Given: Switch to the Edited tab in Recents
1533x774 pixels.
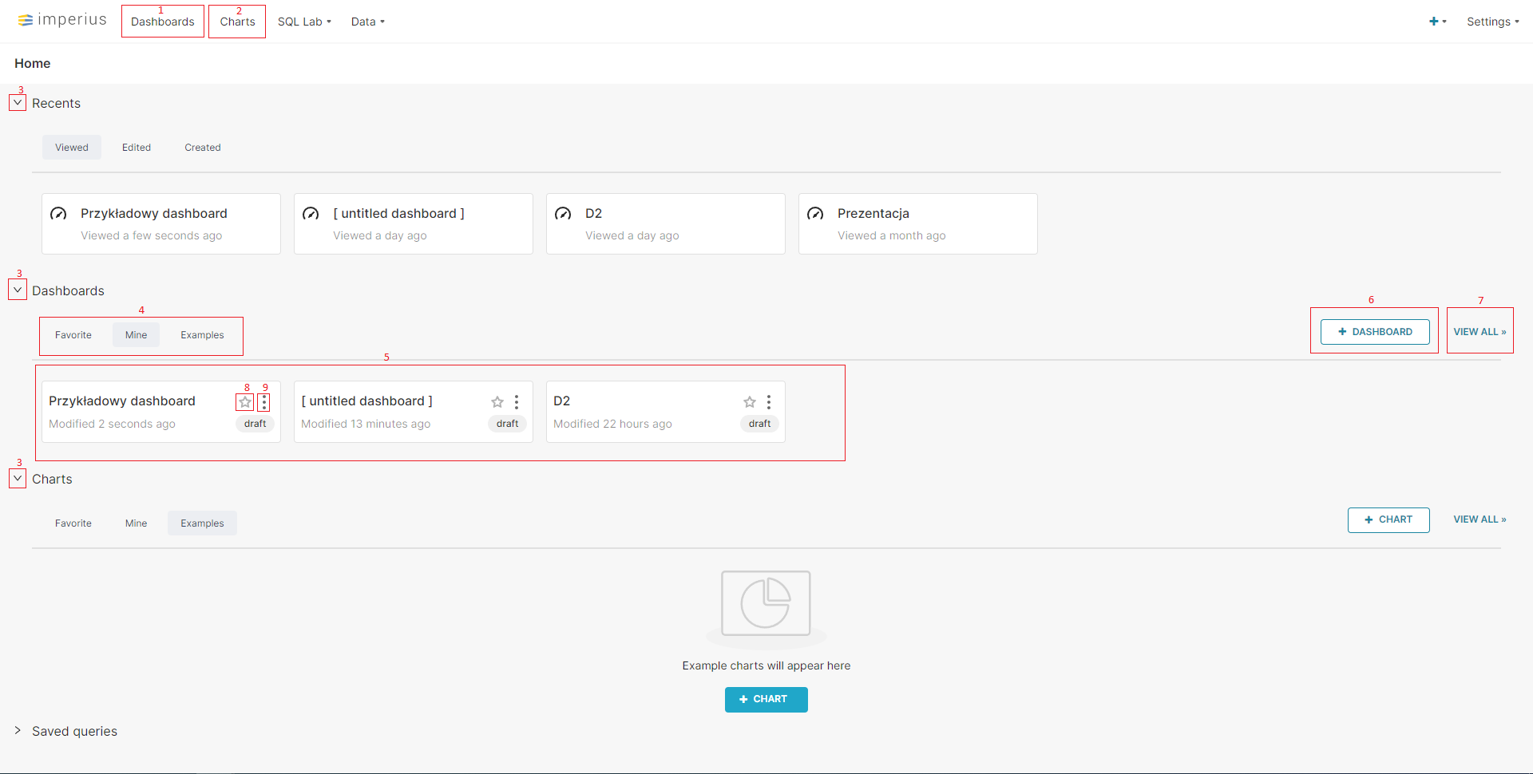Looking at the screenshot, I should click(137, 148).
